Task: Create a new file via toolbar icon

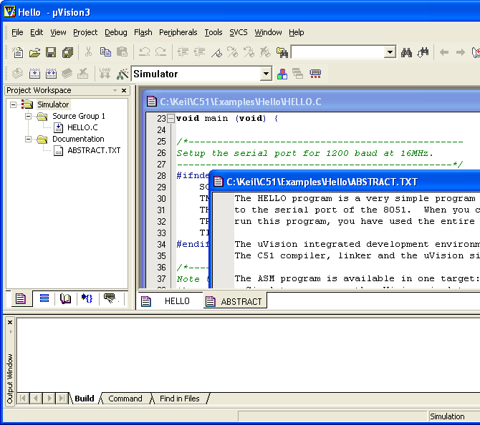Action: coord(17,53)
